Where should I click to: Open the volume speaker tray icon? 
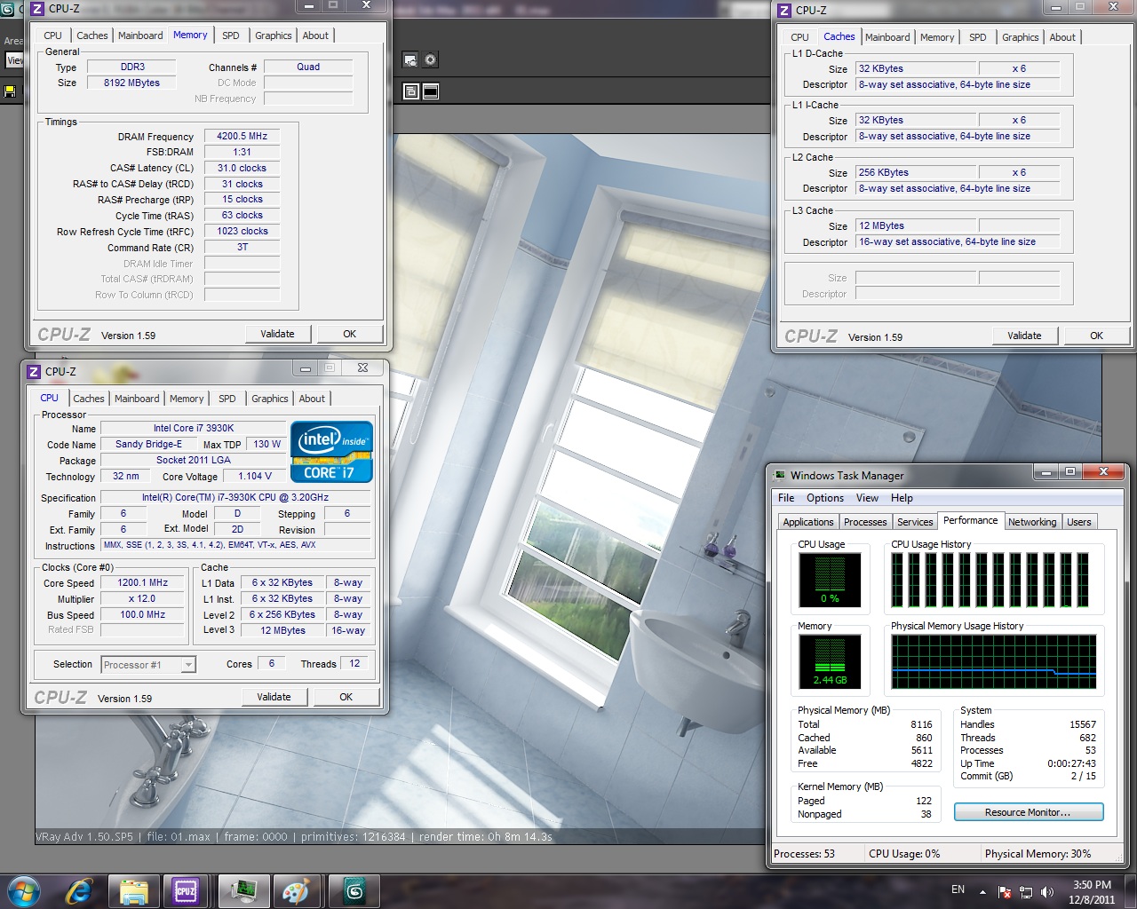click(1047, 892)
